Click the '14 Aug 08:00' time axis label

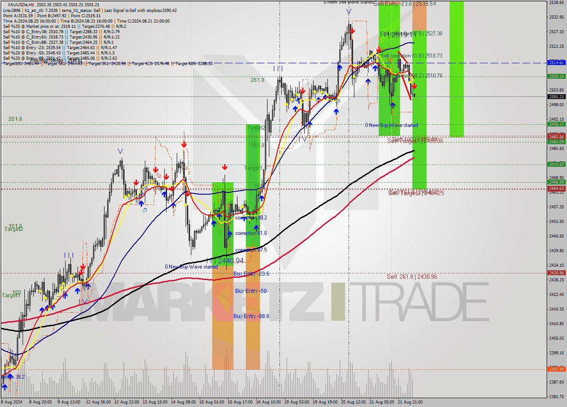(183, 402)
